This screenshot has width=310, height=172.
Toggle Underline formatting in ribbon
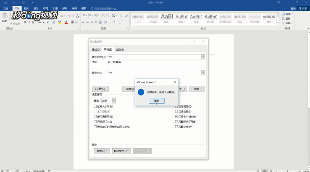(33, 22)
